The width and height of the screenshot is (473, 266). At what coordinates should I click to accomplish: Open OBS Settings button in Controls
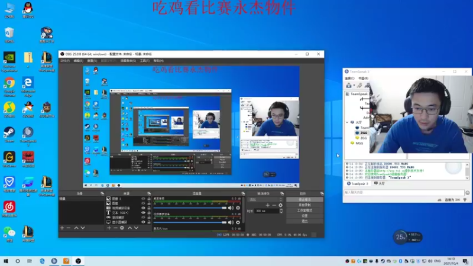(304, 216)
